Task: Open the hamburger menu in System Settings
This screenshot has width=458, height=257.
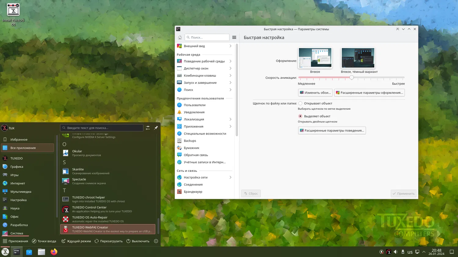Action: [234, 37]
